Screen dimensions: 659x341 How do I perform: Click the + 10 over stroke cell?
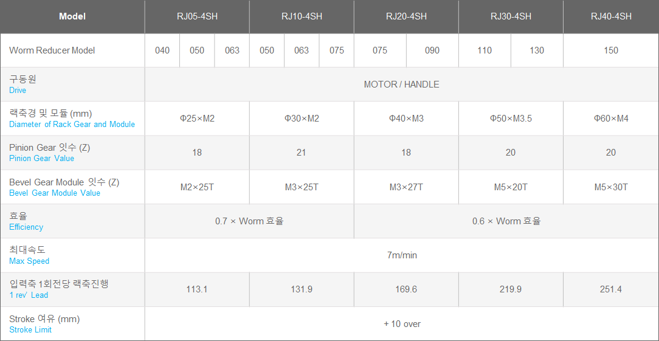coord(402,324)
